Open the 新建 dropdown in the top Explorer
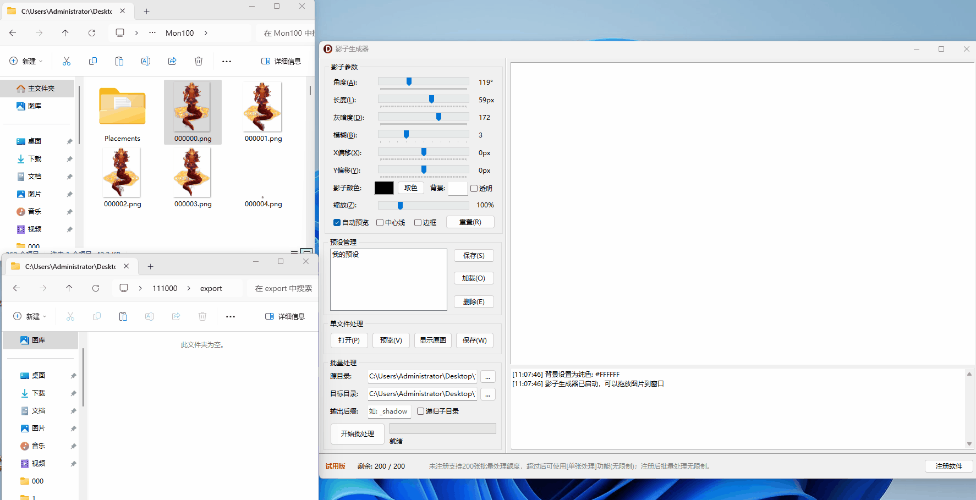976x500 pixels. pyautogui.click(x=26, y=61)
